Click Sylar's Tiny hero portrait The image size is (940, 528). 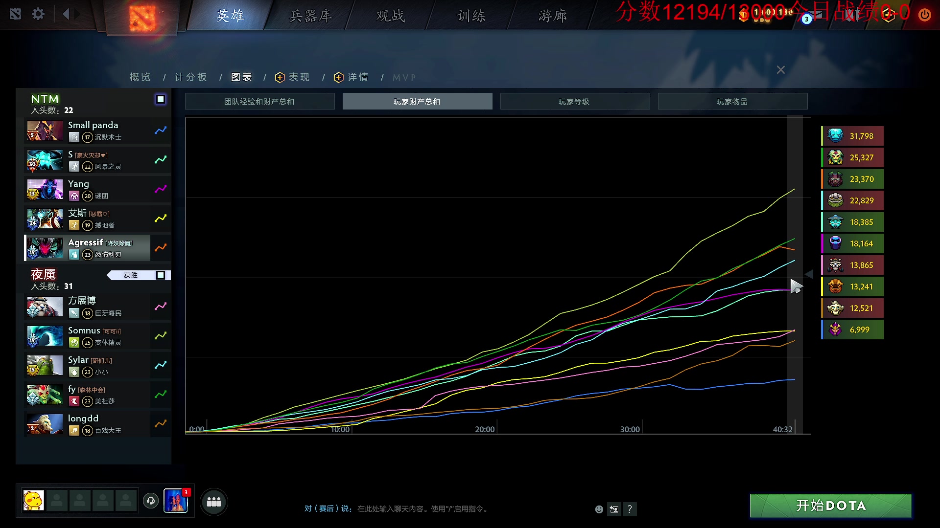point(45,365)
